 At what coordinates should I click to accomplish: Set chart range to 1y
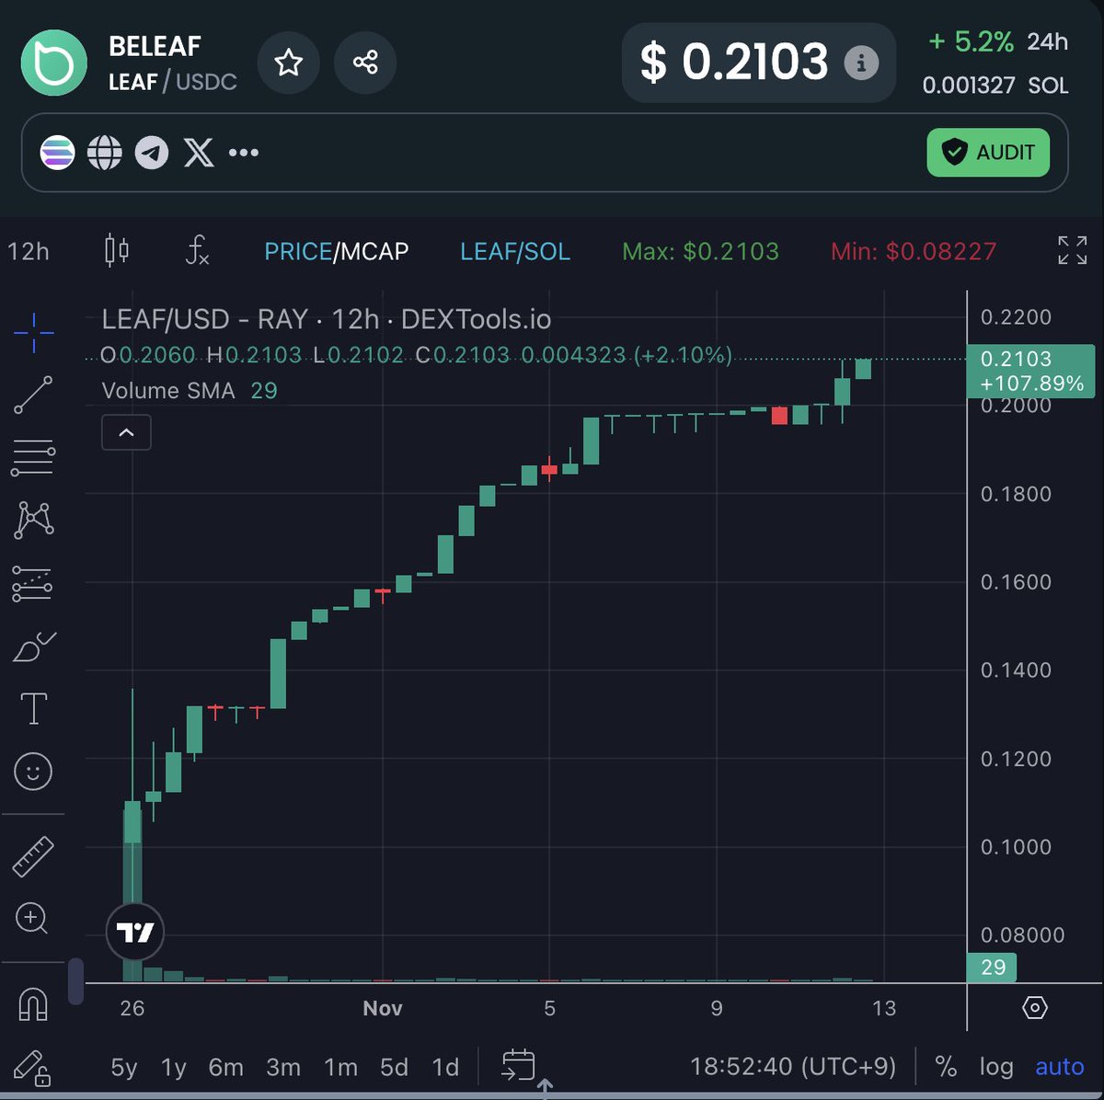click(174, 1067)
